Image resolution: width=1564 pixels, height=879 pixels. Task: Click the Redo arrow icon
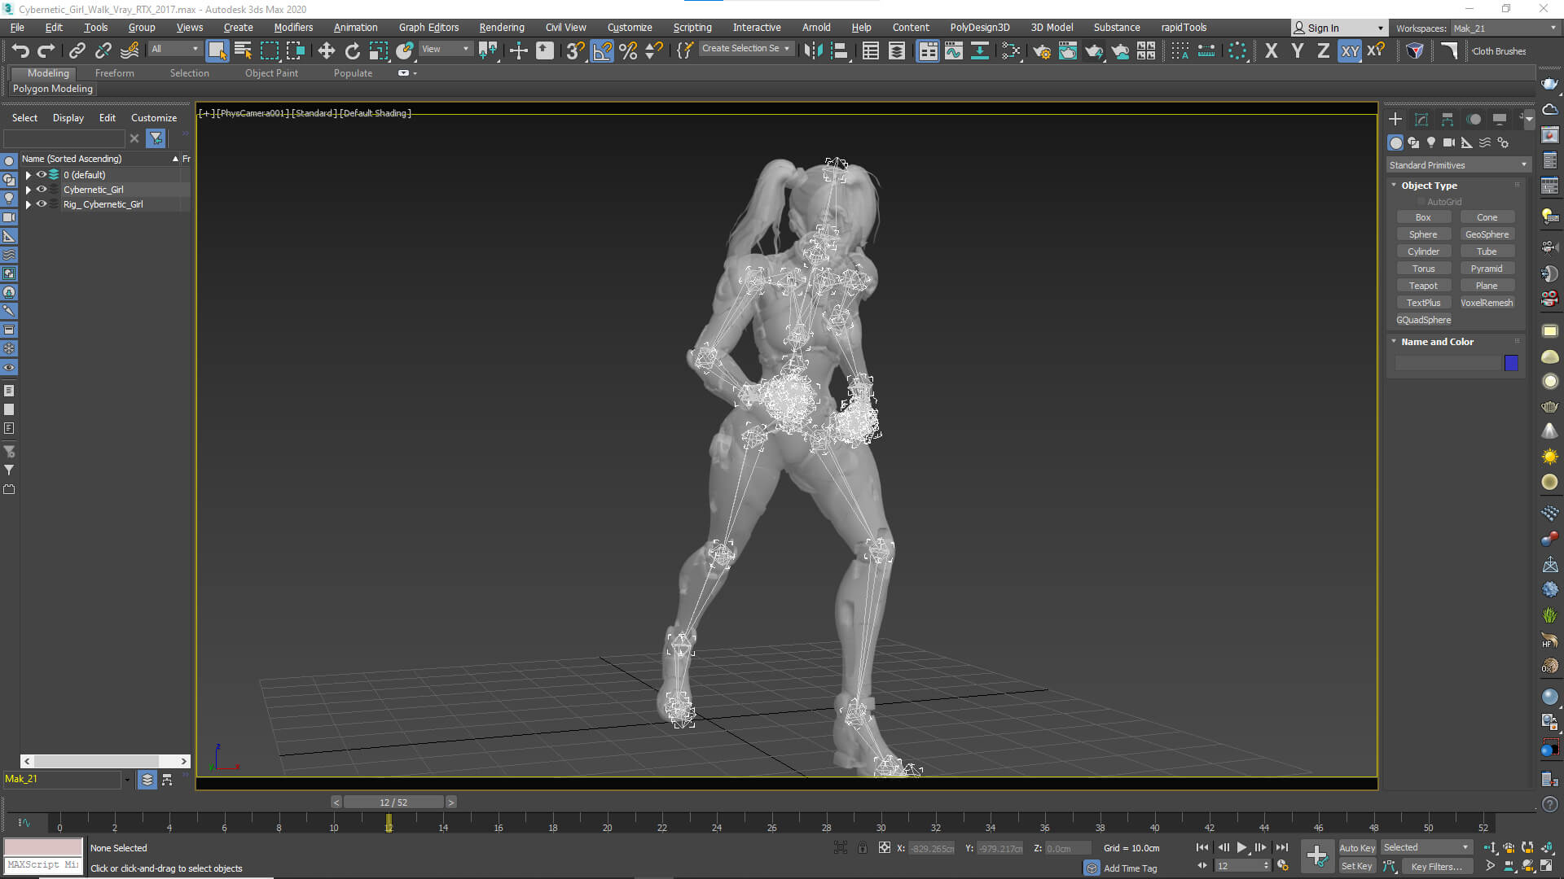46,50
